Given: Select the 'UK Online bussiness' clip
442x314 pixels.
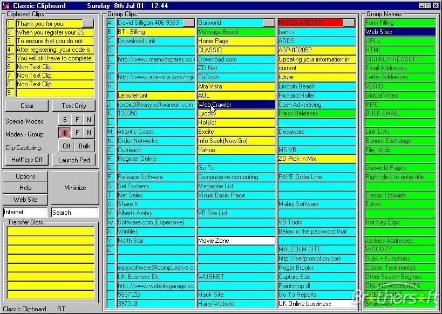Looking at the screenshot, I should [x=317, y=304].
